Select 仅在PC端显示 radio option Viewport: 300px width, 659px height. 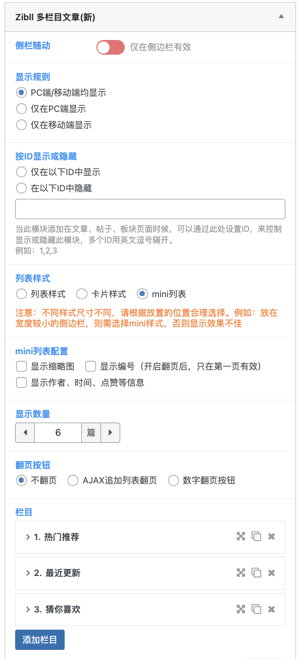tap(21, 108)
